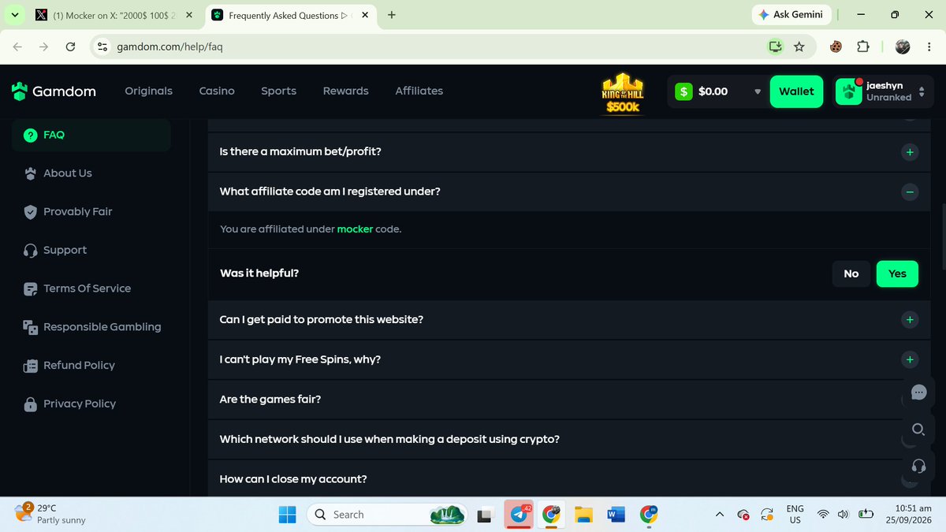Expand 'I can't play my Free Spins' question

568,359
